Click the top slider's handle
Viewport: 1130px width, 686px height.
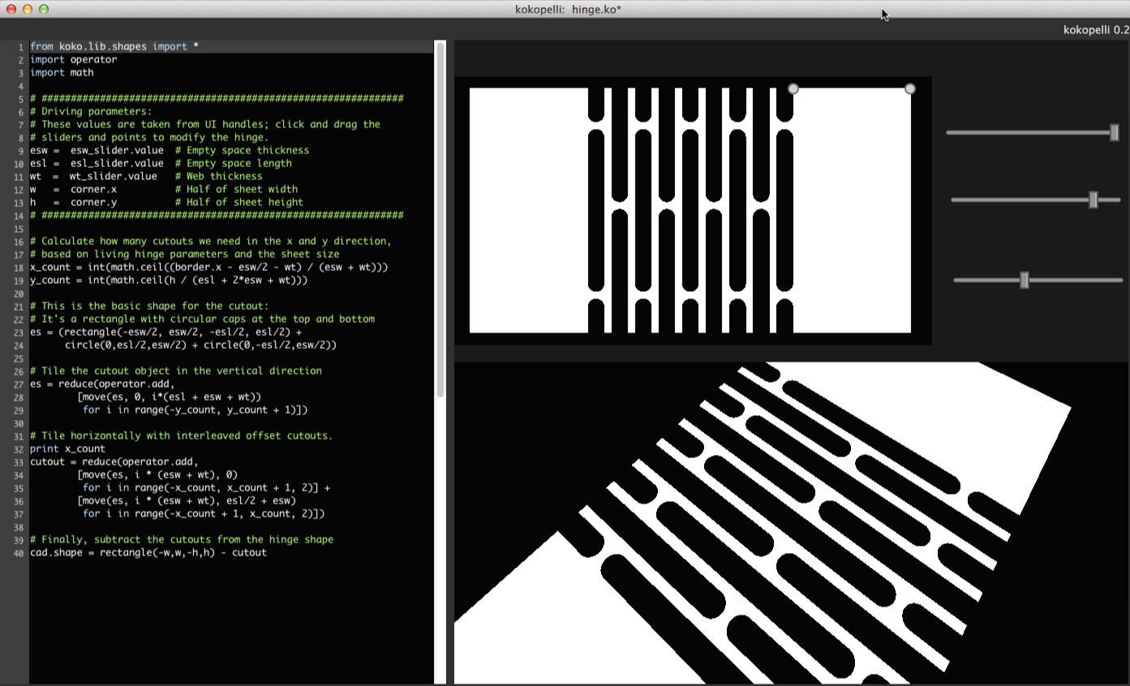point(1115,132)
